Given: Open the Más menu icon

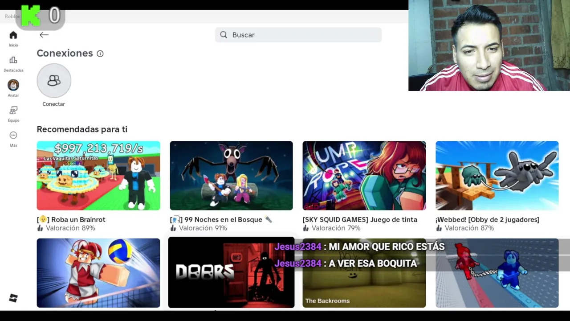Looking at the screenshot, I should pyautogui.click(x=13, y=135).
